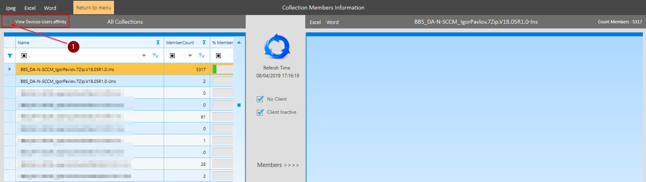The height and width of the screenshot is (182, 646).
Task: Open the Name filter dropdown arrow
Action: pyautogui.click(x=144, y=56)
